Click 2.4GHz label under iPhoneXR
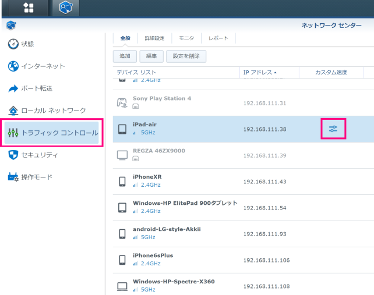 [150, 185]
